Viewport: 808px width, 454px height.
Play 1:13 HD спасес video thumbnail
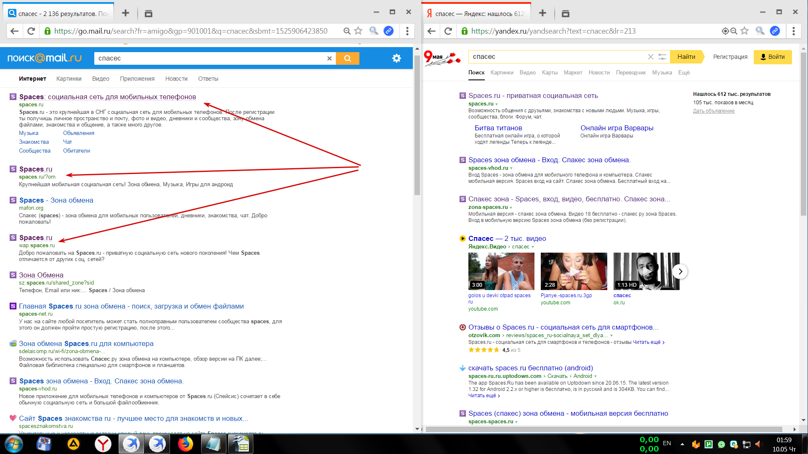pos(646,271)
